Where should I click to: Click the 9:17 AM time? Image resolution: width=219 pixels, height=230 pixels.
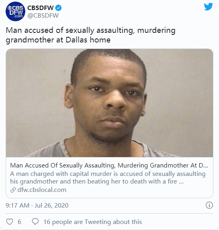pos(18,205)
